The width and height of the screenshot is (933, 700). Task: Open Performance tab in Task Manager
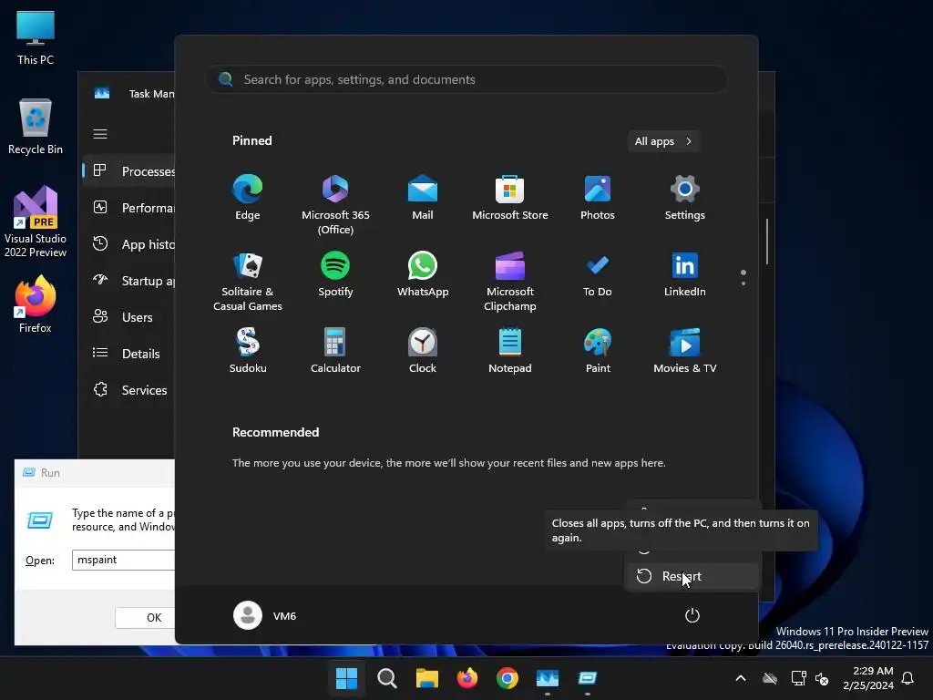coord(129,208)
